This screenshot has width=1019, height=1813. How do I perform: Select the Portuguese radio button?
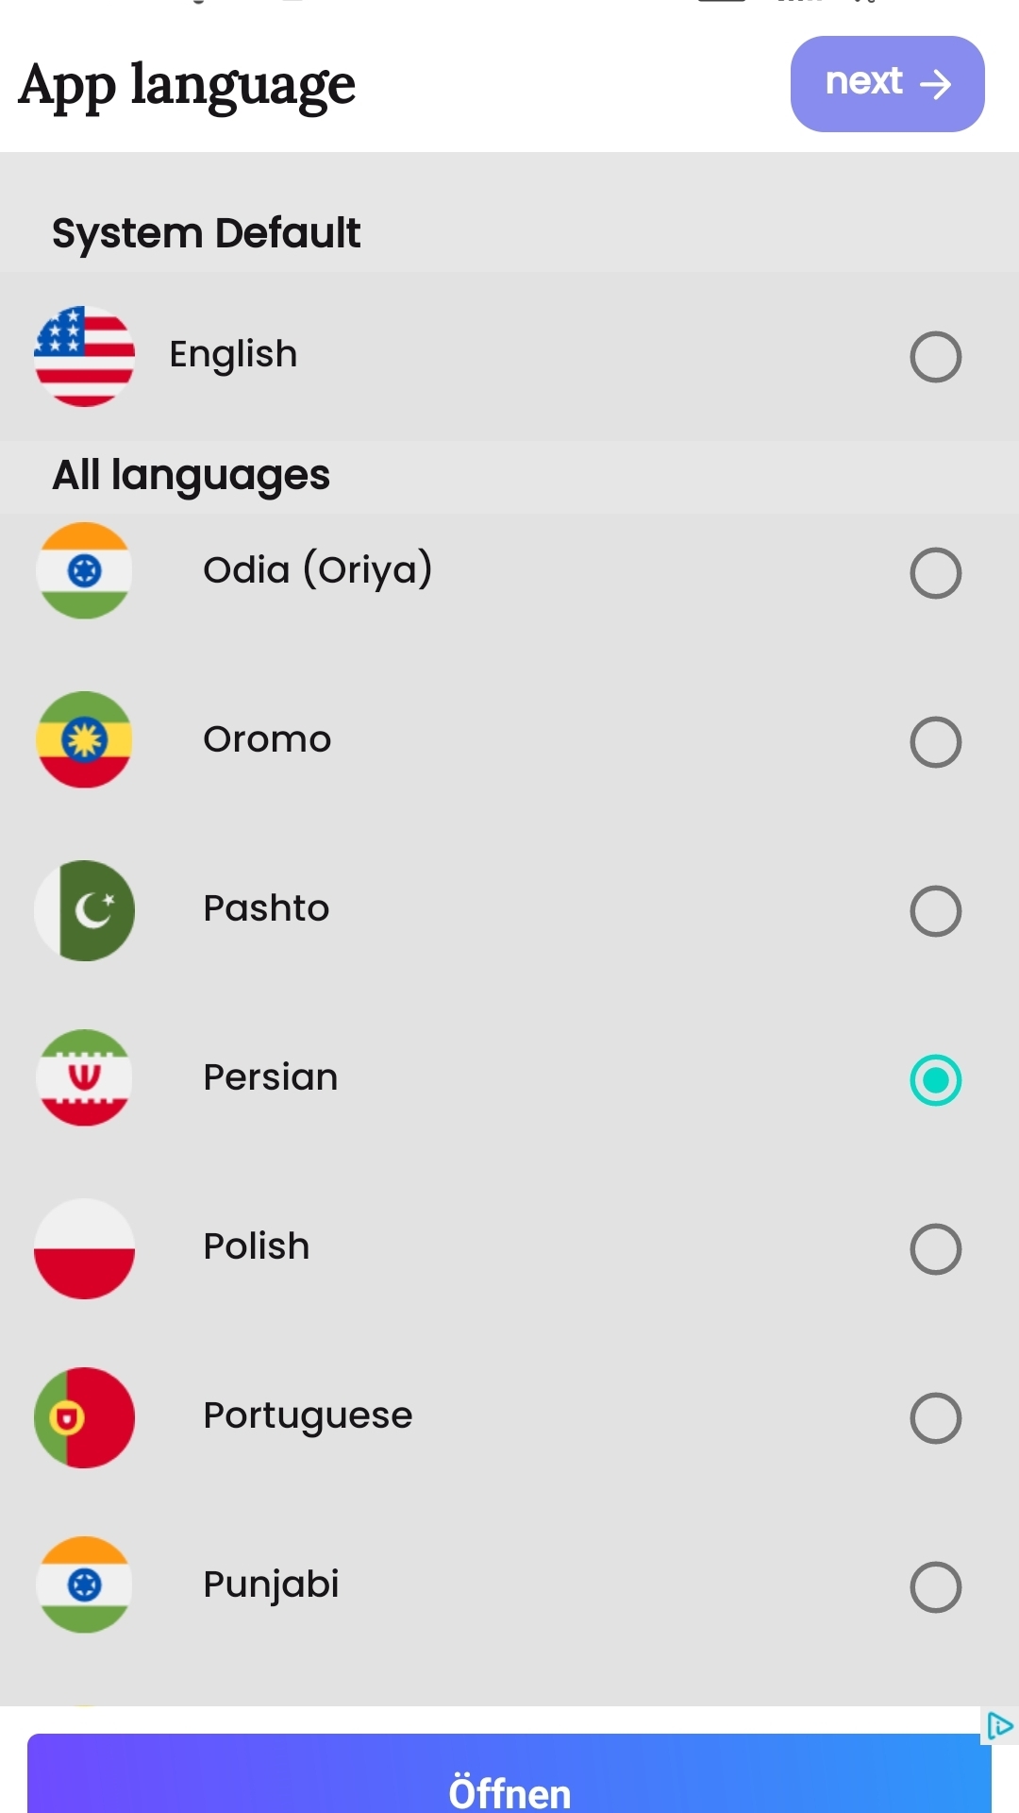(935, 1418)
